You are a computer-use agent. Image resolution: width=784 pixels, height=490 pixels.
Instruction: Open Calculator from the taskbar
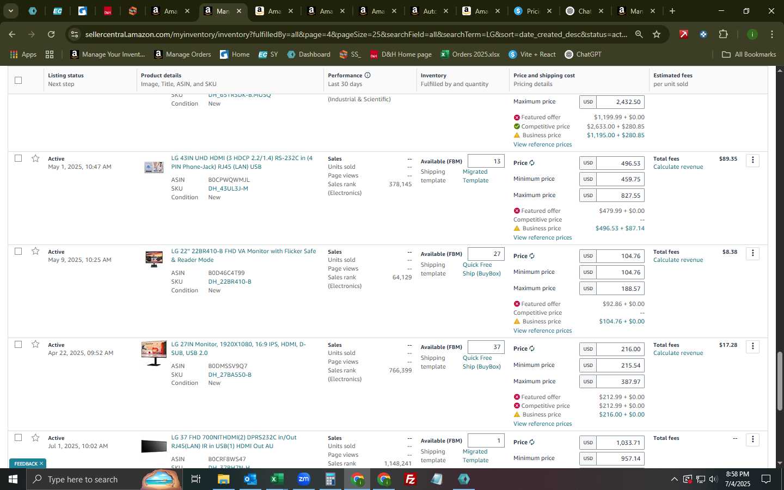330,479
